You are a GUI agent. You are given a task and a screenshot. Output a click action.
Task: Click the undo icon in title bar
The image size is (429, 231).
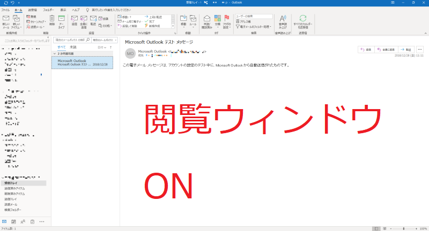click(x=12, y=3)
